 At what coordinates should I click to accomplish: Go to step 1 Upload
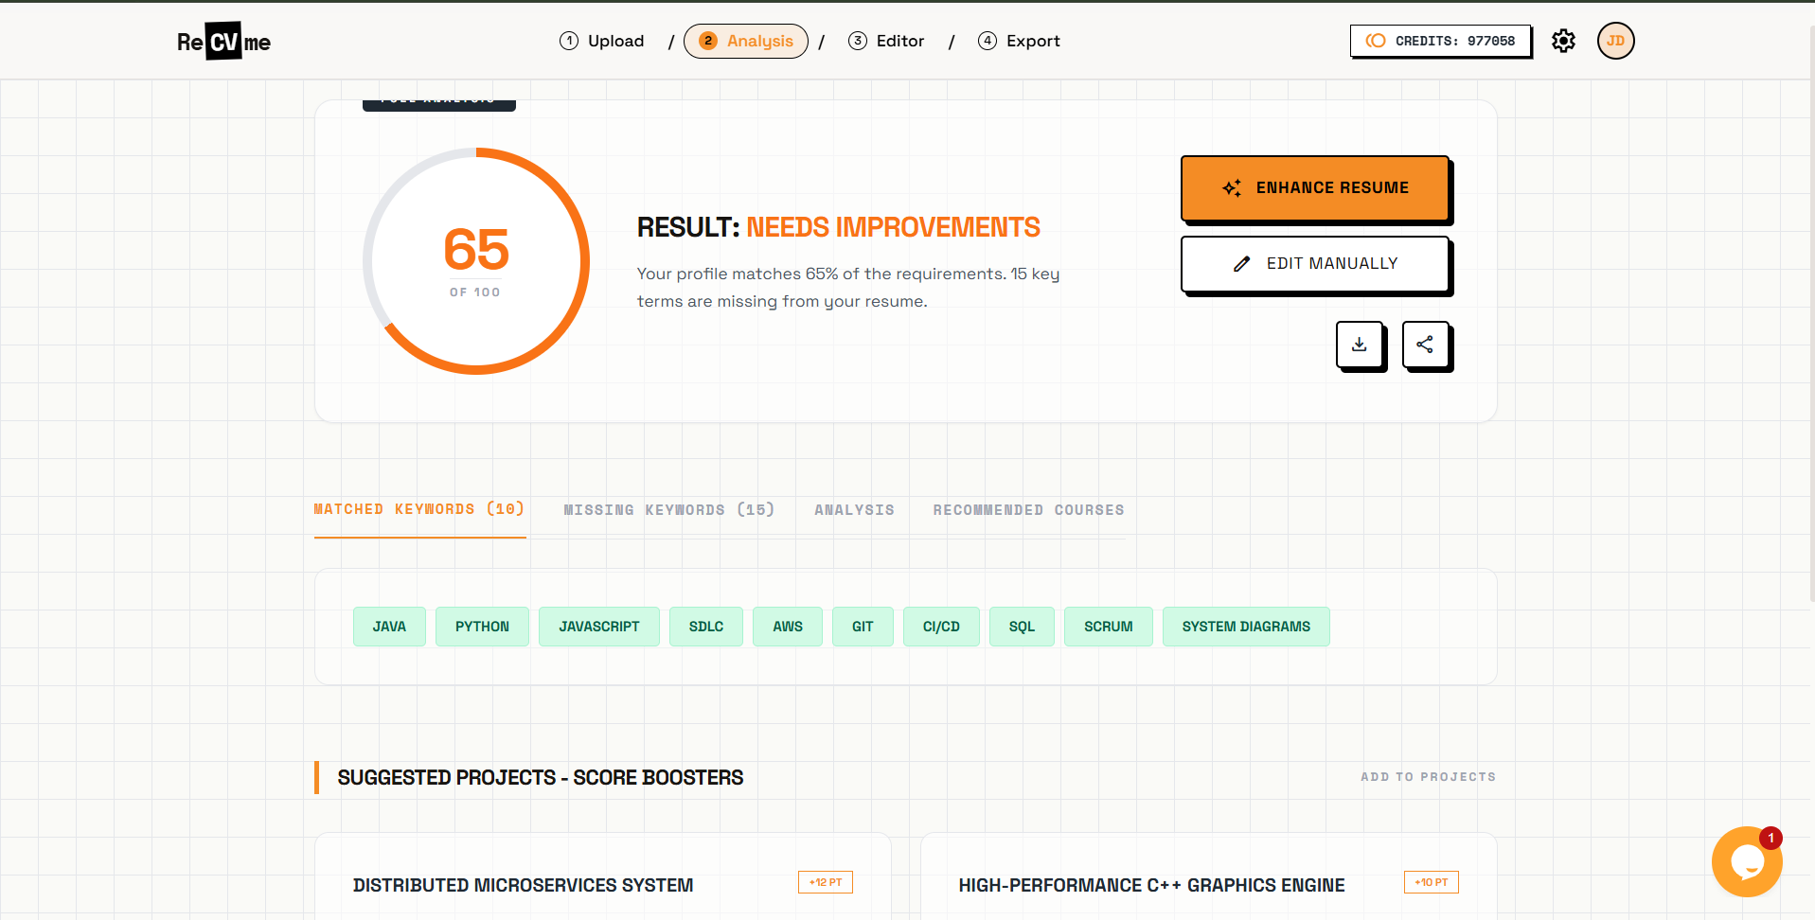pos(602,41)
